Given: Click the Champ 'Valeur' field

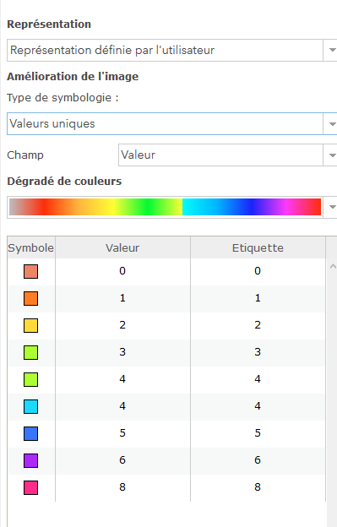Looking at the screenshot, I should click(220, 155).
